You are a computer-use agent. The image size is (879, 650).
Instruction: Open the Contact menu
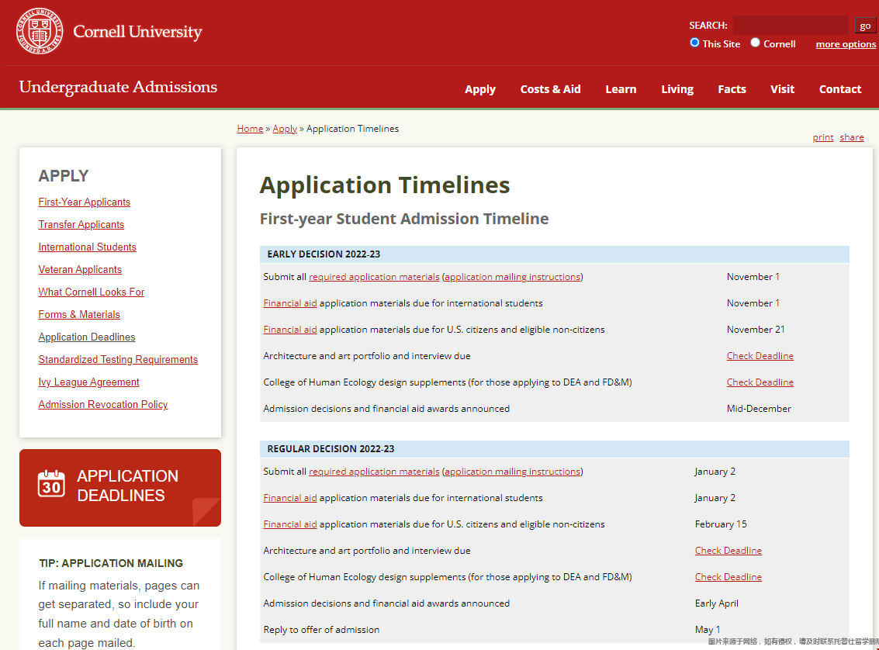click(839, 89)
